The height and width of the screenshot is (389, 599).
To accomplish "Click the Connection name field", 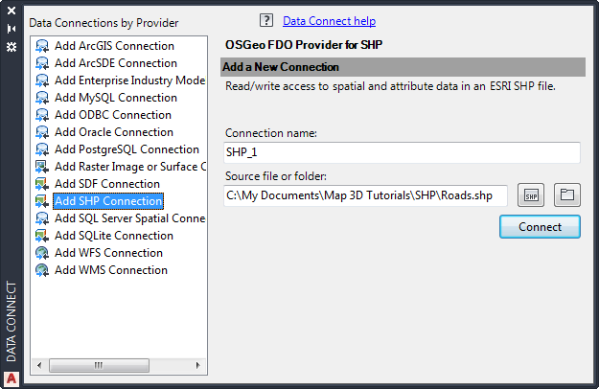I will 402,152.
